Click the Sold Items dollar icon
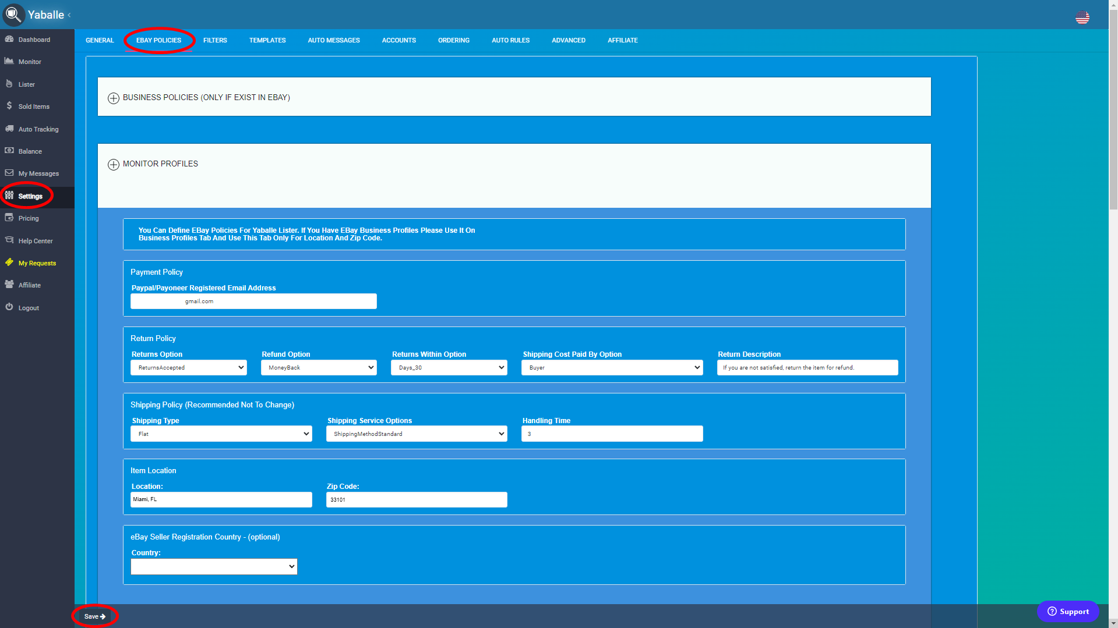Screen dimensions: 1118x628 tap(9, 106)
